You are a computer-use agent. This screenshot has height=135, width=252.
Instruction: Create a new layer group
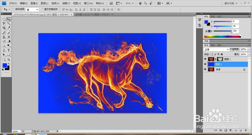pyautogui.click(x=235, y=130)
